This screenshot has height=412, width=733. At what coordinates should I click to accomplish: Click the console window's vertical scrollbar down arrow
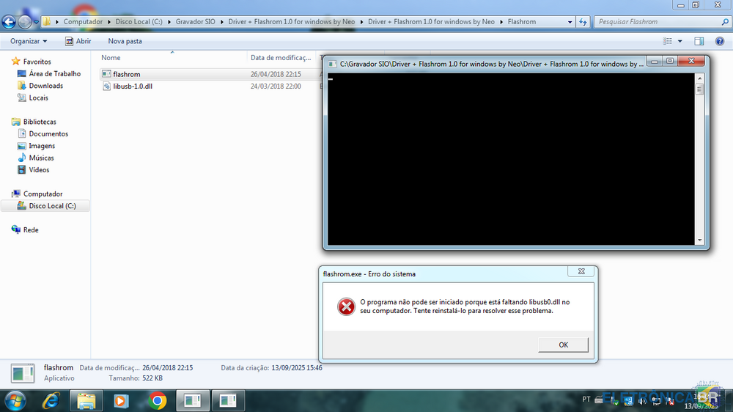click(699, 240)
